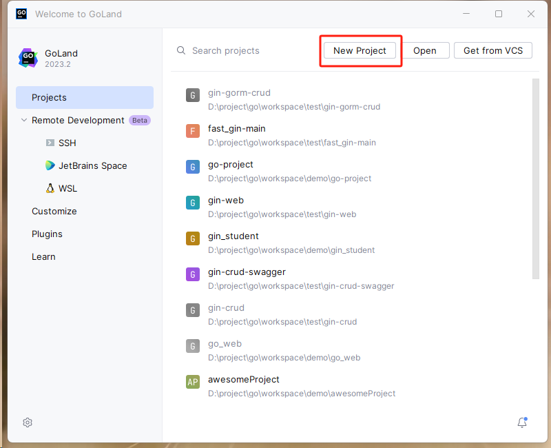
Task: Open the gin-crud-swagger project
Action: (351, 279)
